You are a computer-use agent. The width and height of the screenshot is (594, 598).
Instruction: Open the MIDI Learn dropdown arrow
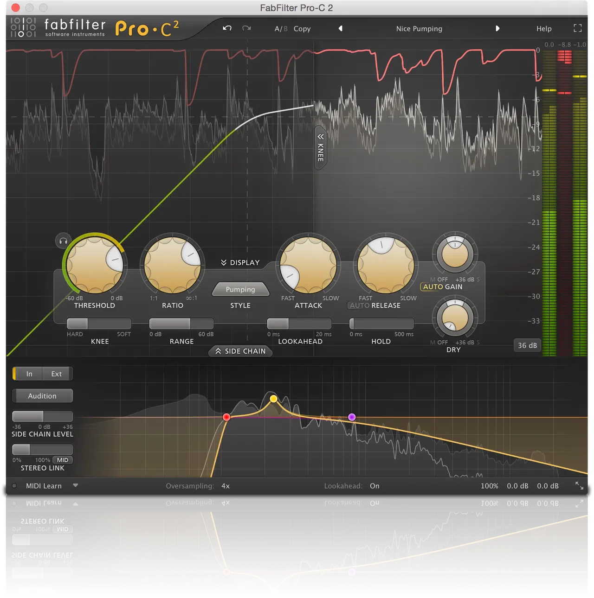click(x=75, y=486)
